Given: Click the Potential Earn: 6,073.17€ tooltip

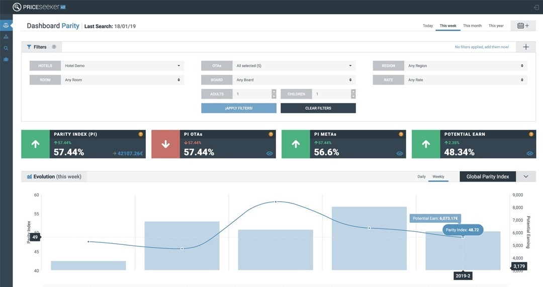Looking at the screenshot, I should click(435, 219).
